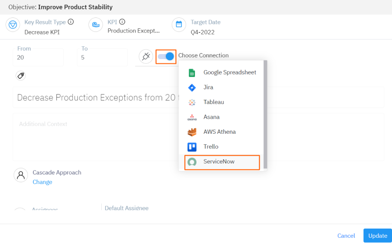Click the Cascade Approach person icon

point(21,175)
